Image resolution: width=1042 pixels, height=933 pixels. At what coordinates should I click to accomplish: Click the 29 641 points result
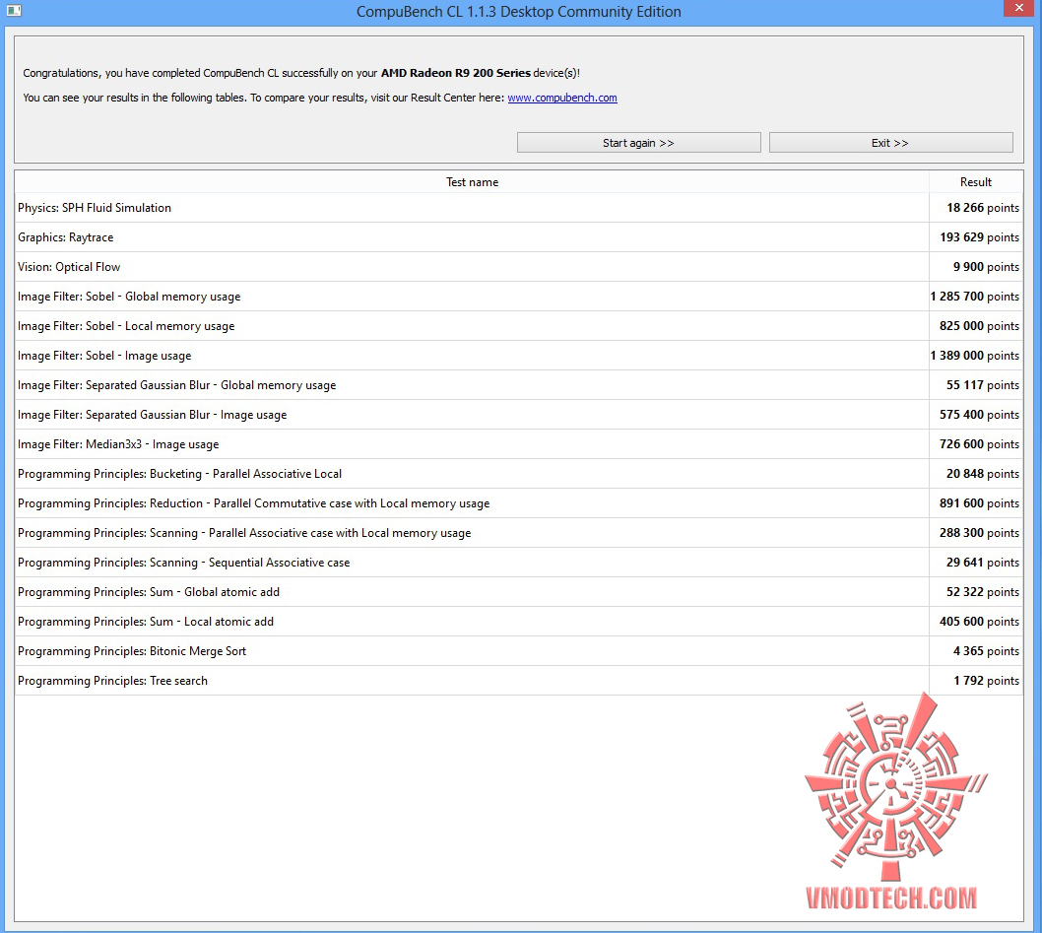tap(983, 563)
